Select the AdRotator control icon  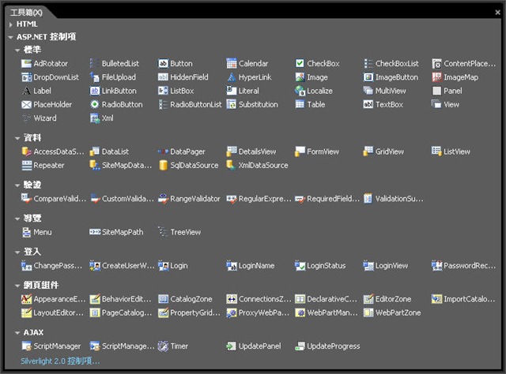26,63
